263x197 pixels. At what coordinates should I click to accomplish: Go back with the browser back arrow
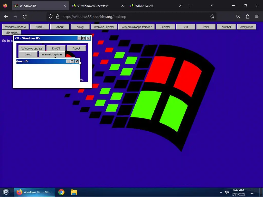[x=6, y=17]
